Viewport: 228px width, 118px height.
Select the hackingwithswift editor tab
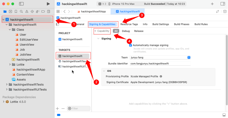coord(128,12)
